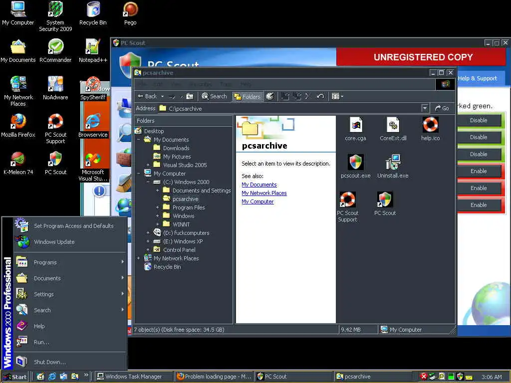
Task: Click the Undo toolbar icon
Action: 320,96
